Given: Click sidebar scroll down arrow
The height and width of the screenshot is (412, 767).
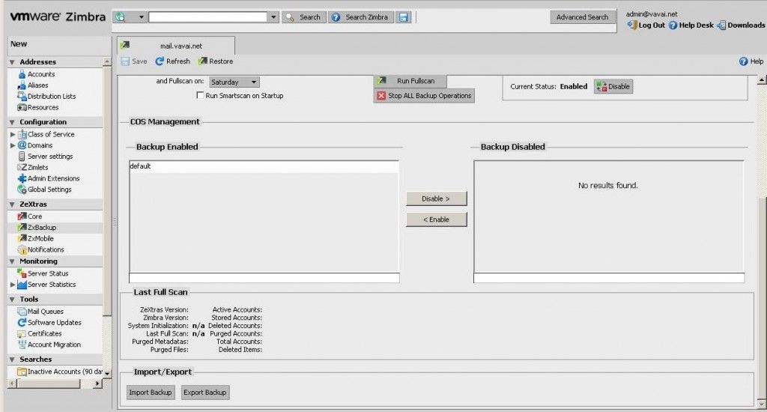Looking at the screenshot, I should pos(107,373).
